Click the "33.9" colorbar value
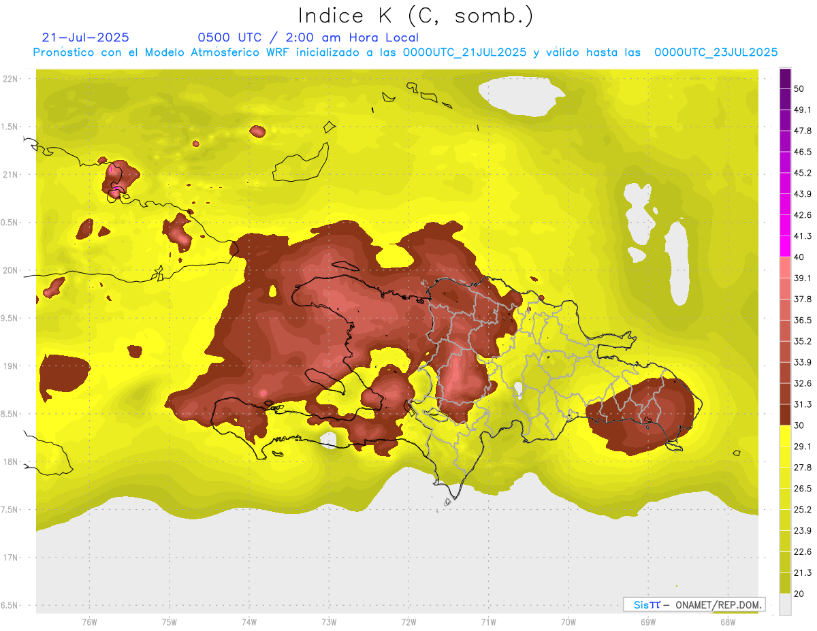Viewport: 817px width, 631px height. (x=803, y=362)
